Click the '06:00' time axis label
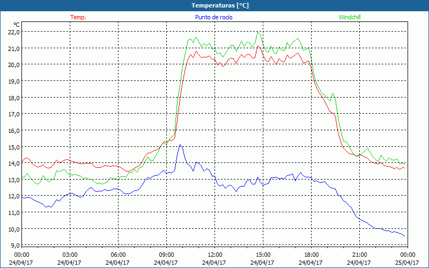The image size is (429, 268). click(118, 255)
